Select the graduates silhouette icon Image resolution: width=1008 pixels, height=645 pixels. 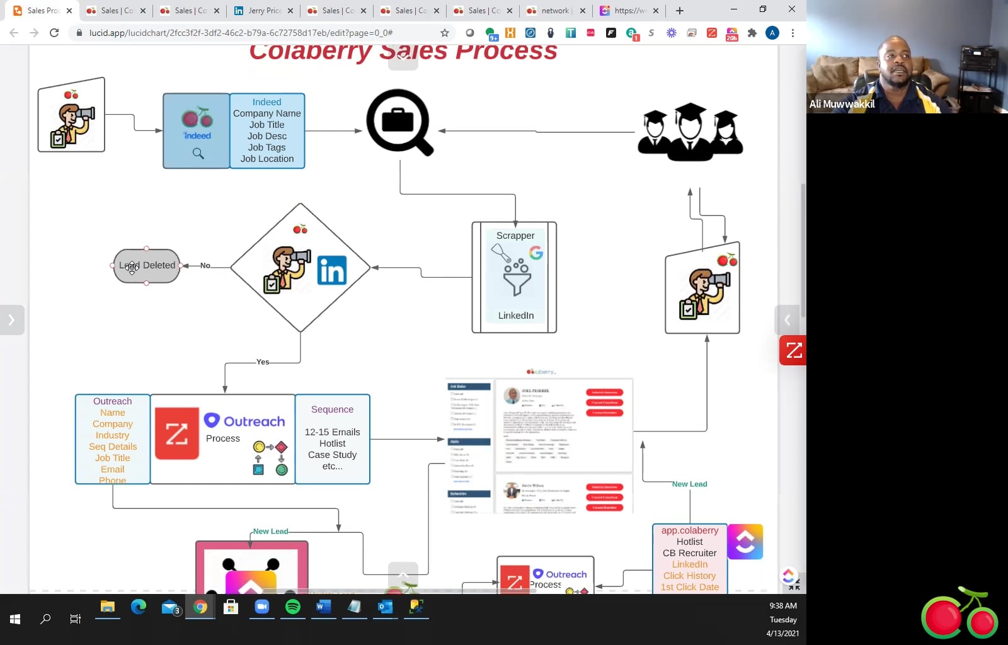690,132
